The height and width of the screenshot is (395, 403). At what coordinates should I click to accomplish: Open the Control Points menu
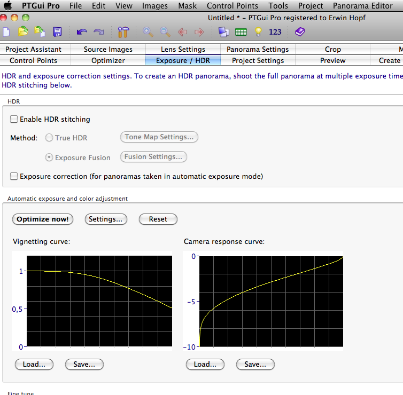pyautogui.click(x=232, y=6)
